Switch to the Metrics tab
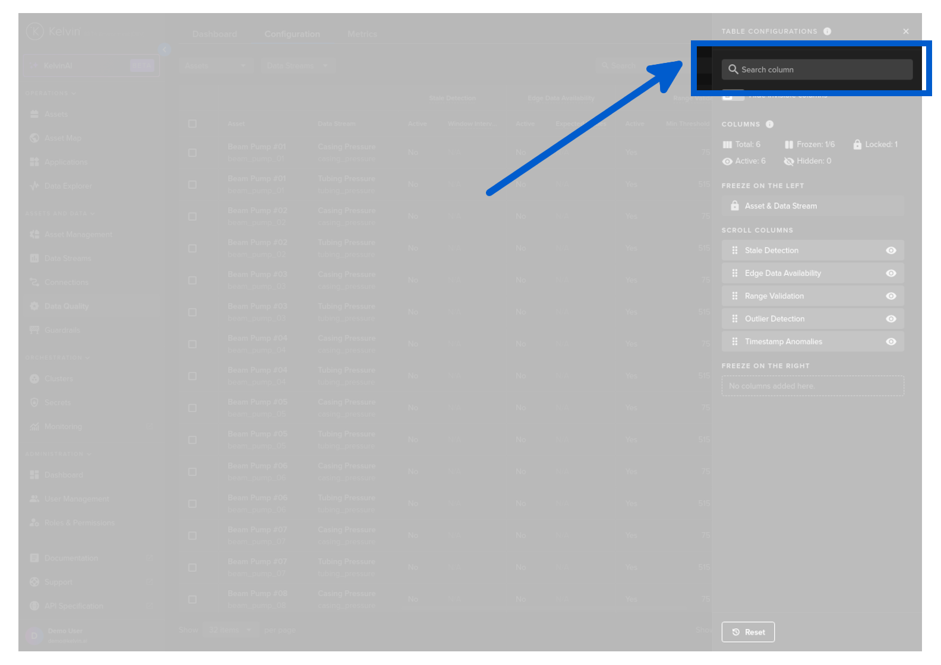Viewport: 941px width, 665px height. coord(362,34)
